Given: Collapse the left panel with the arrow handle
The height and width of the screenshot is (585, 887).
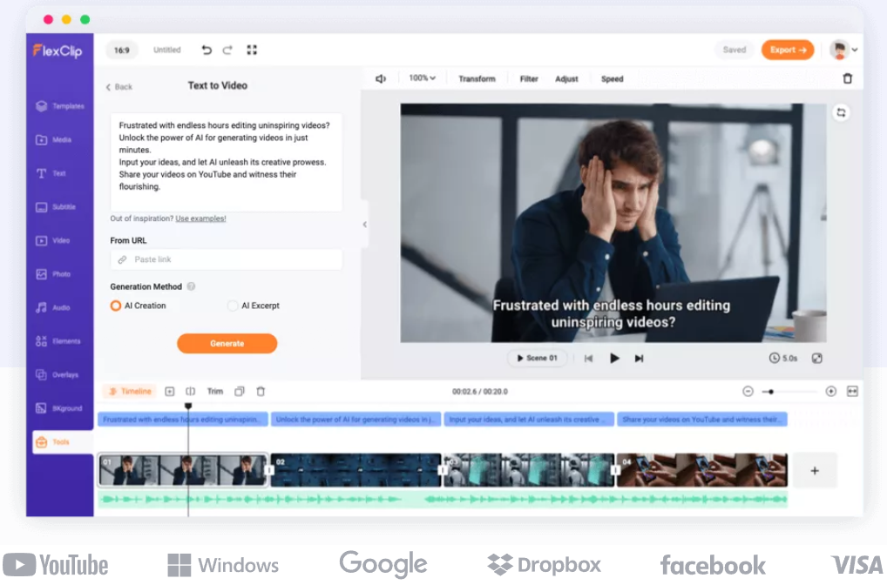Looking at the screenshot, I should tap(365, 225).
